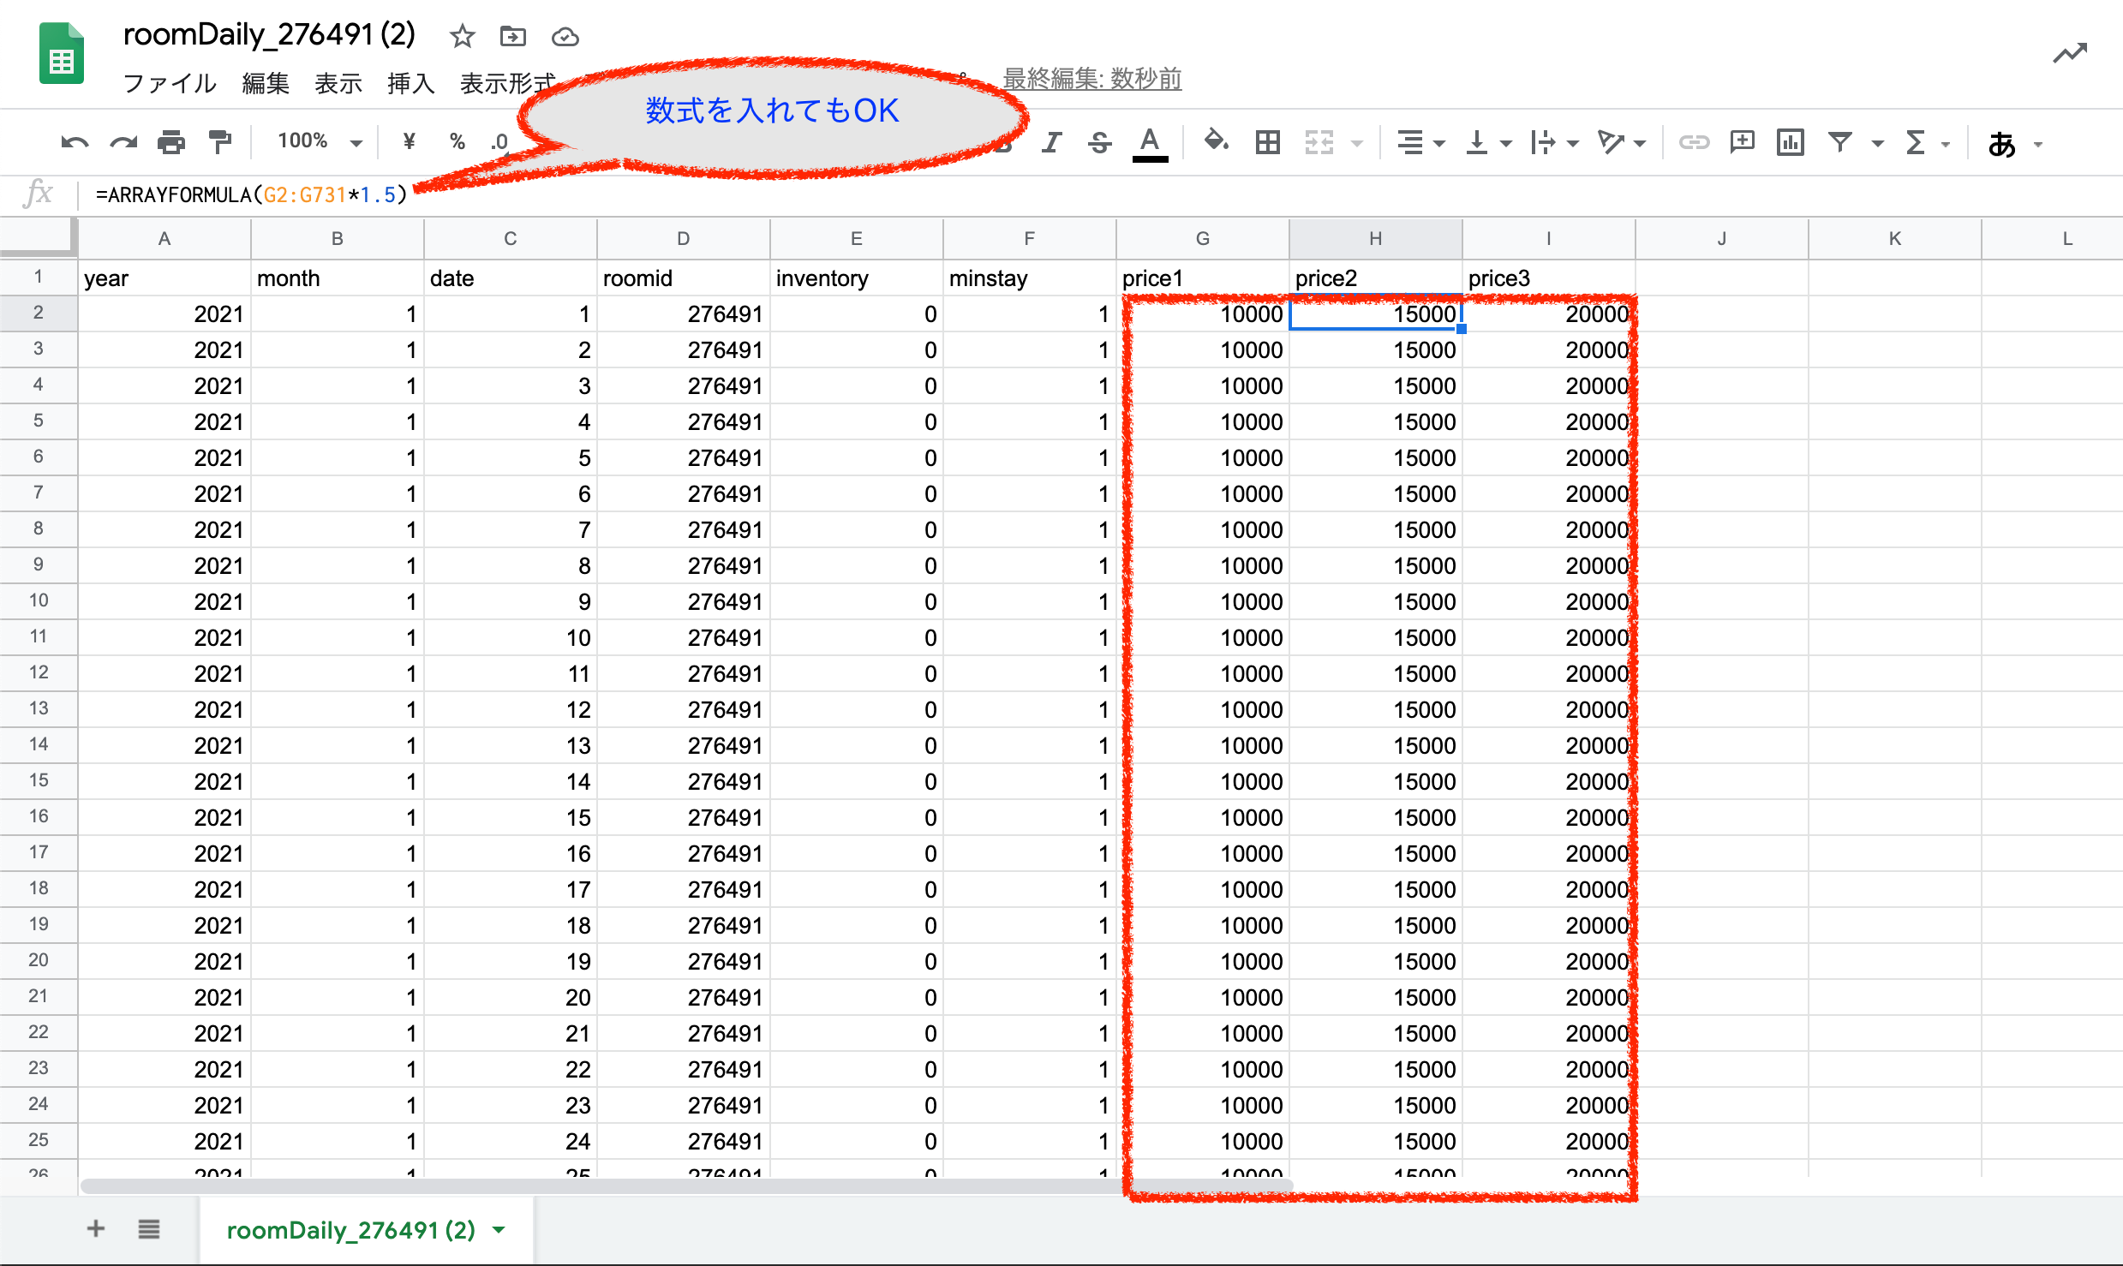Viewport: 2123px width, 1266px height.
Task: Click the undo arrow icon
Action: tap(75, 142)
